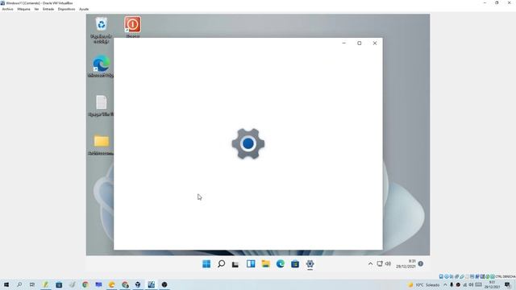
Task: Click the active VirtualBox VM taskbar button
Action: [x=151, y=284]
